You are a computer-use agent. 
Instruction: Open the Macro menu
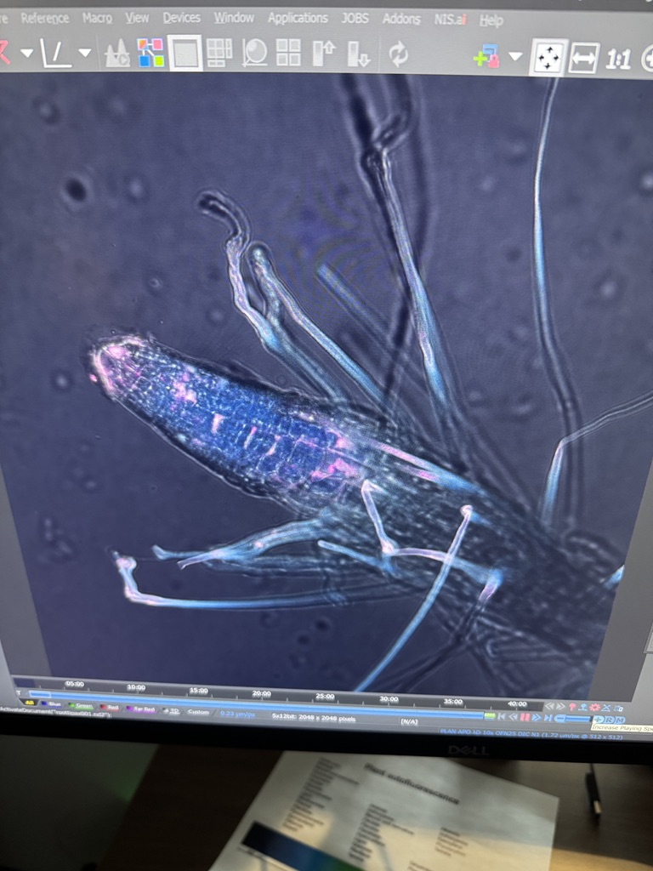[x=97, y=19]
